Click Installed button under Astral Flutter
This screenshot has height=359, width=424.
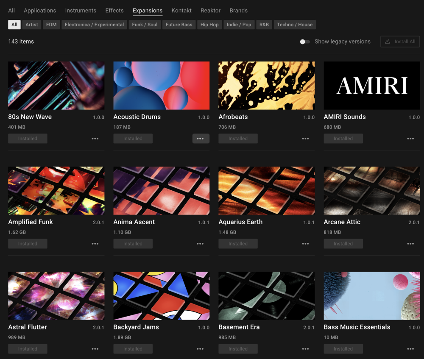28,349
